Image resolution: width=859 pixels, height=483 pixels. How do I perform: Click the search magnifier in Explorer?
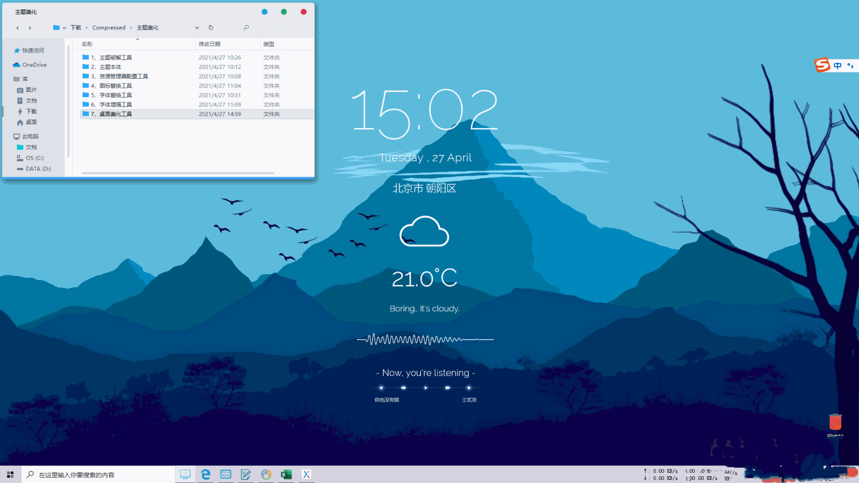pos(246,28)
